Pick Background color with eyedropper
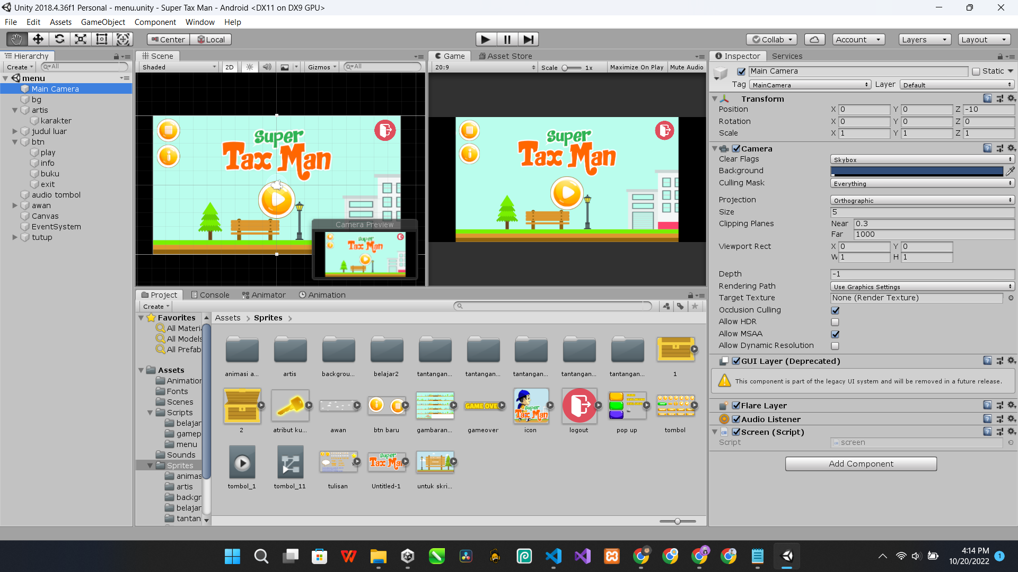The image size is (1018, 572). [1010, 171]
